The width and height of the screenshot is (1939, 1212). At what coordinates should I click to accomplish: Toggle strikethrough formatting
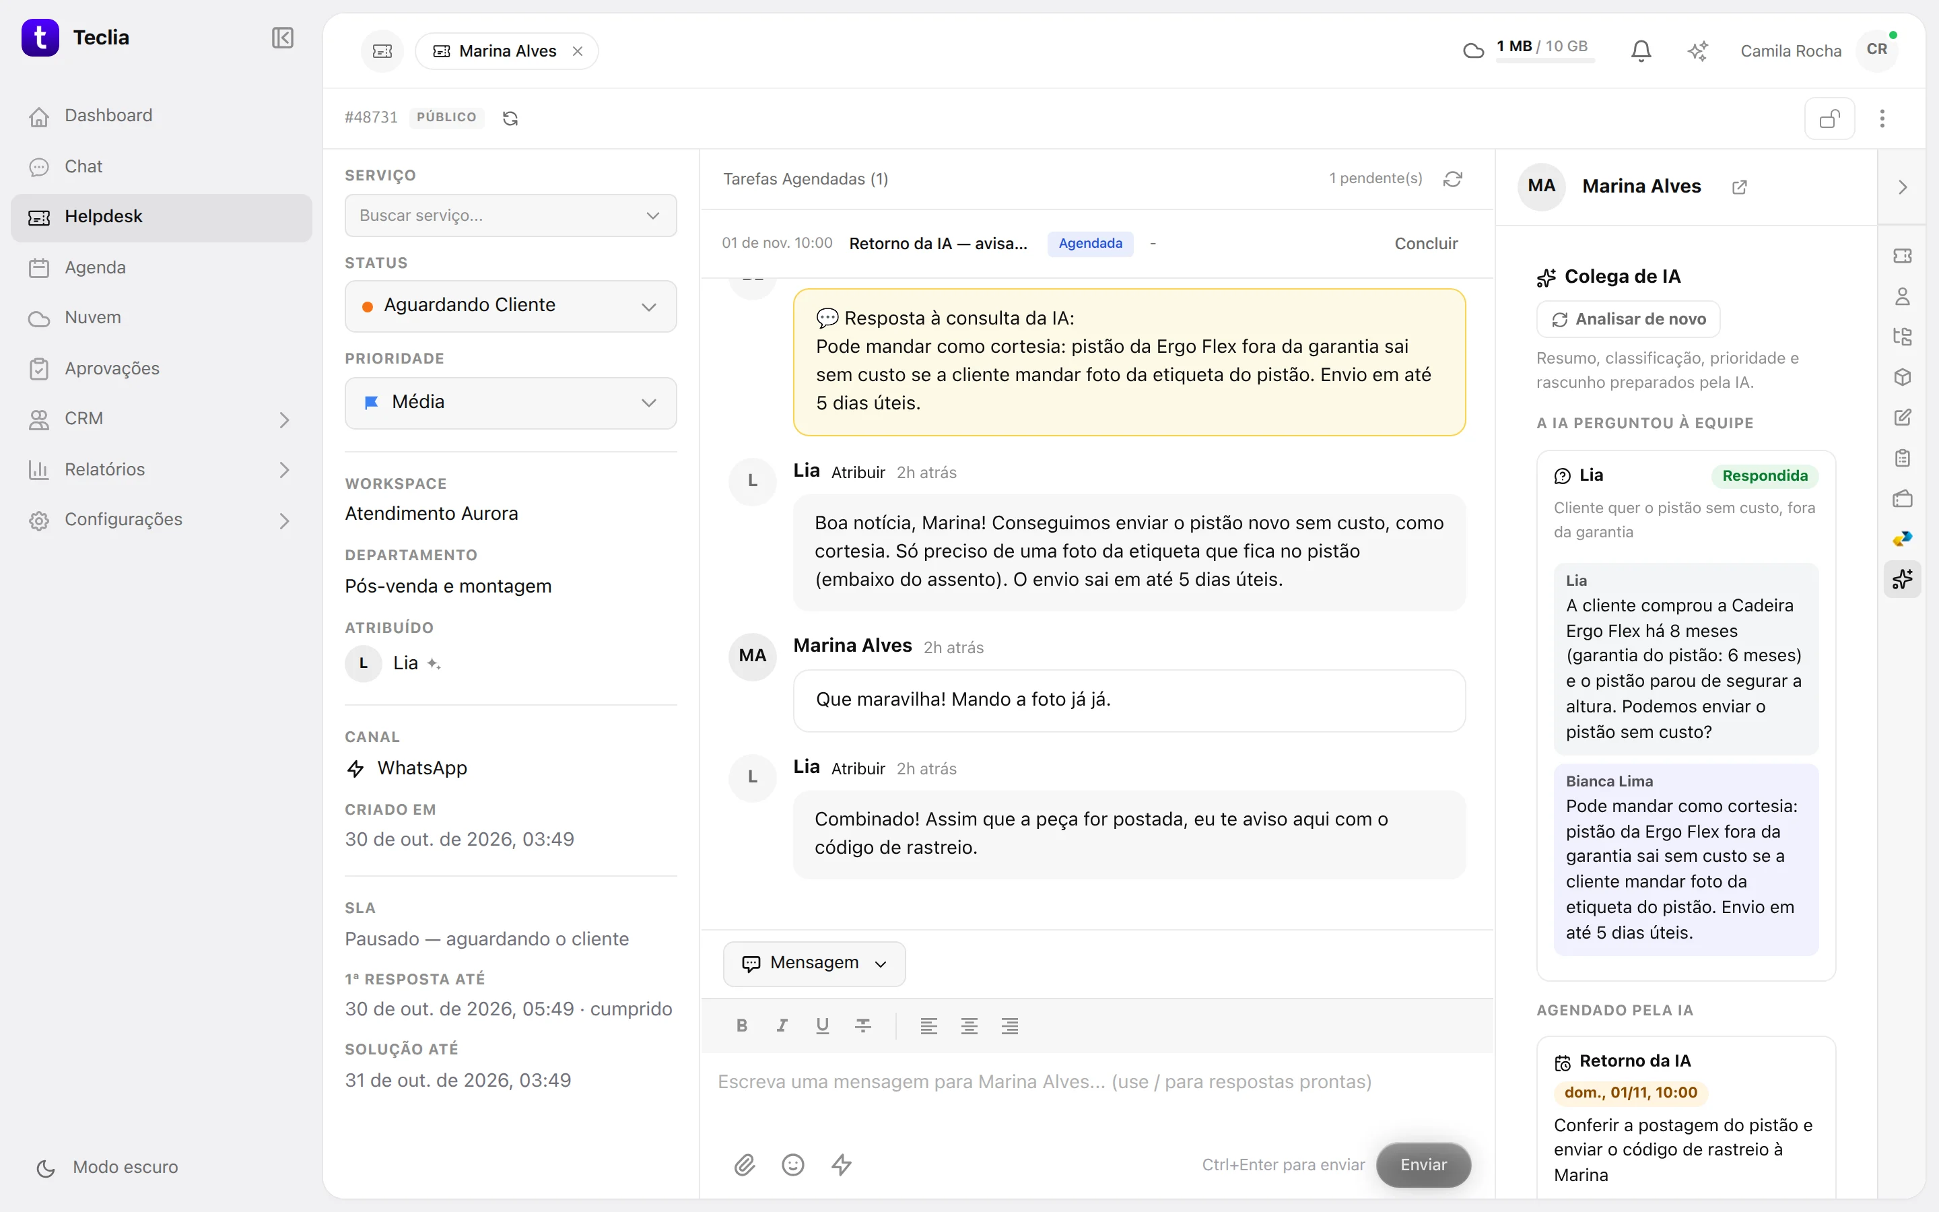863,1025
